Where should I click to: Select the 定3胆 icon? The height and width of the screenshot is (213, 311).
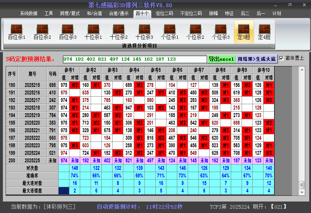(244, 32)
